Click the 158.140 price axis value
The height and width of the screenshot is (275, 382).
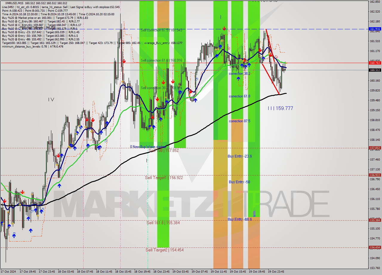point(375,140)
